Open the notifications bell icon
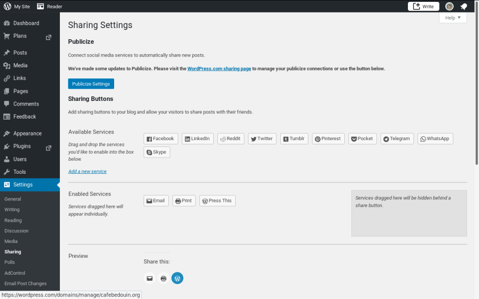 coord(464,7)
